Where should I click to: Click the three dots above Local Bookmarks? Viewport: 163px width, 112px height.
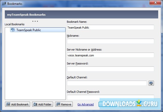[x=35, y=21]
